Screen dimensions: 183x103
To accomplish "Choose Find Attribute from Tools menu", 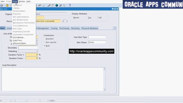I will pos(24,37).
